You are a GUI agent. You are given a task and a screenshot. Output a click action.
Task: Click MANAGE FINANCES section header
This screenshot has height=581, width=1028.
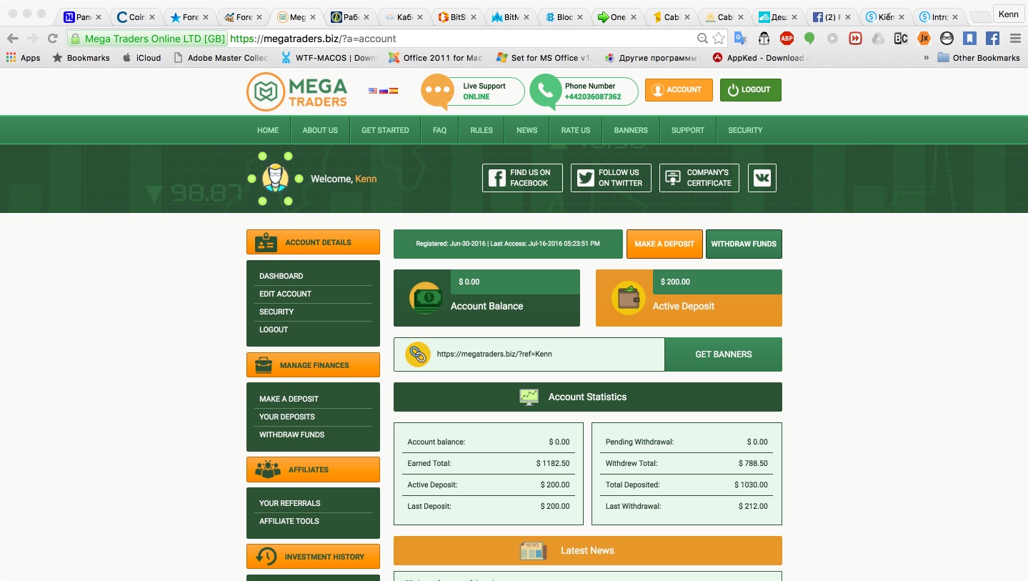313,365
